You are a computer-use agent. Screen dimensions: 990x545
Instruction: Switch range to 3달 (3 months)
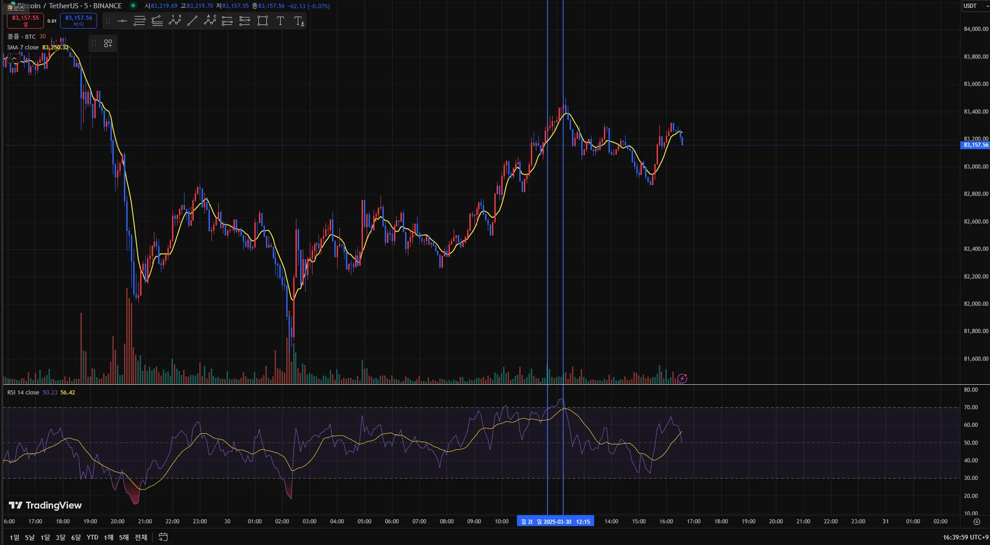61,537
